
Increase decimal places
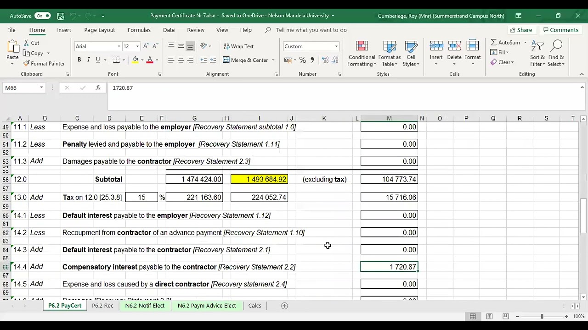(325, 60)
